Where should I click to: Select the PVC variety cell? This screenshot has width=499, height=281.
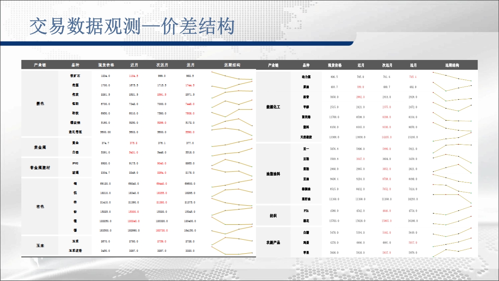coord(75,163)
